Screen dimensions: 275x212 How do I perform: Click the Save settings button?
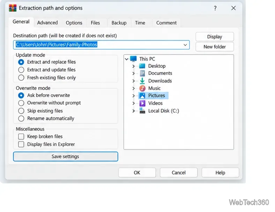(65, 157)
